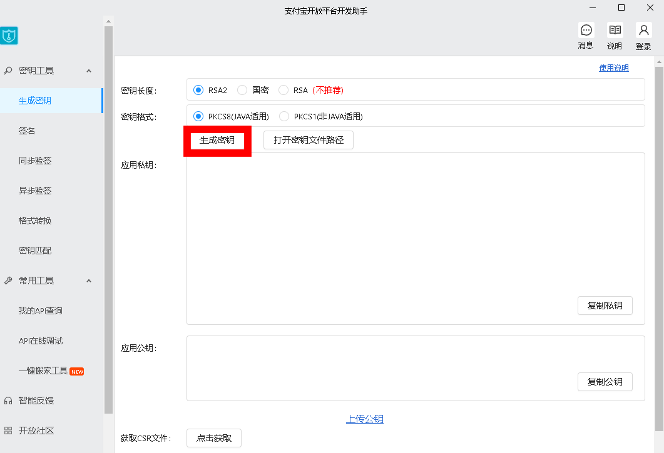Click the 复制私钥 button

click(605, 306)
